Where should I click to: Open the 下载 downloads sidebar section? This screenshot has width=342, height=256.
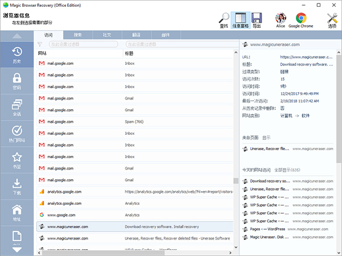click(17, 187)
